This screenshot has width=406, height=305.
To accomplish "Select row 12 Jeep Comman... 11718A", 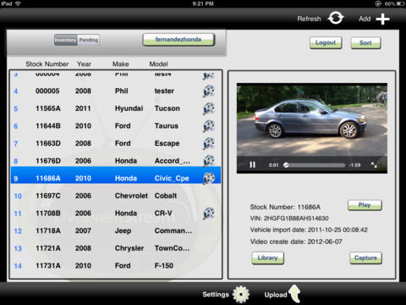I will click(x=116, y=230).
